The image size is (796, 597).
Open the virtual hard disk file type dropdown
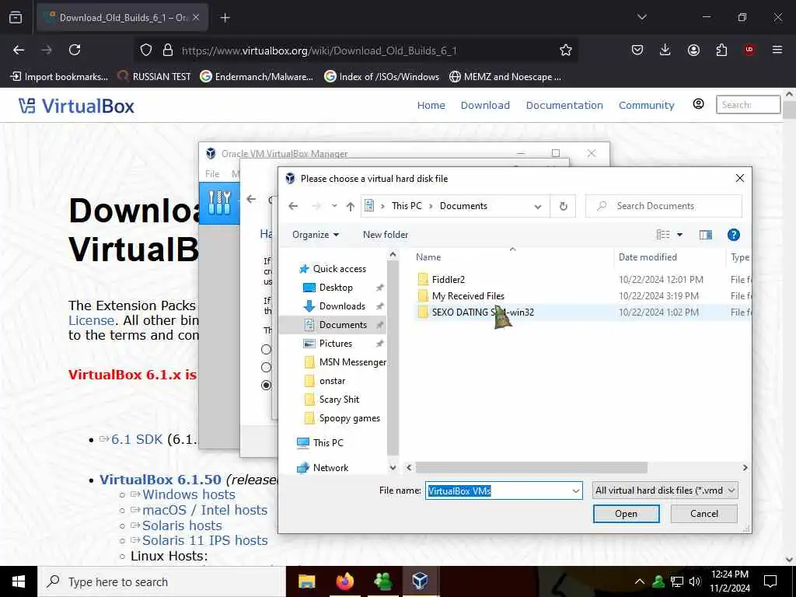point(665,491)
